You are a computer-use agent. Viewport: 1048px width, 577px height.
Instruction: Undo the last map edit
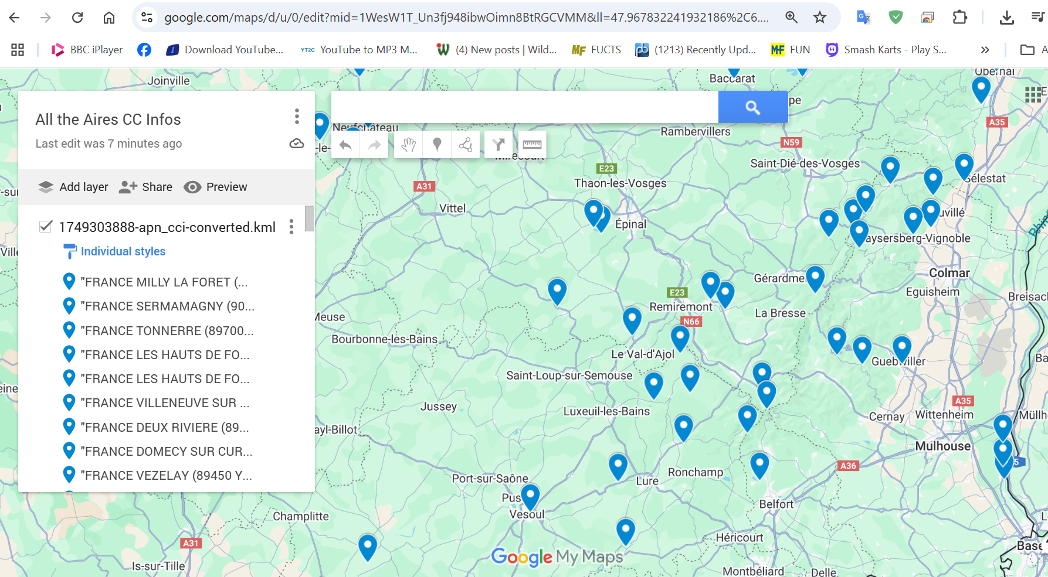click(345, 145)
